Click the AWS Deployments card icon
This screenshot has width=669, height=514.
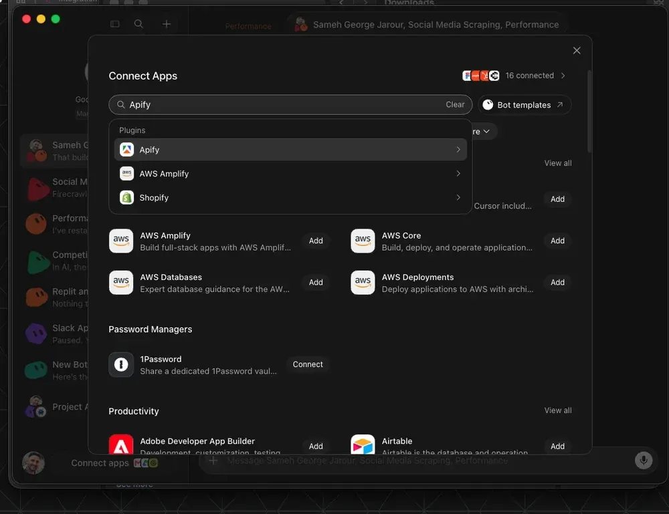[363, 282]
